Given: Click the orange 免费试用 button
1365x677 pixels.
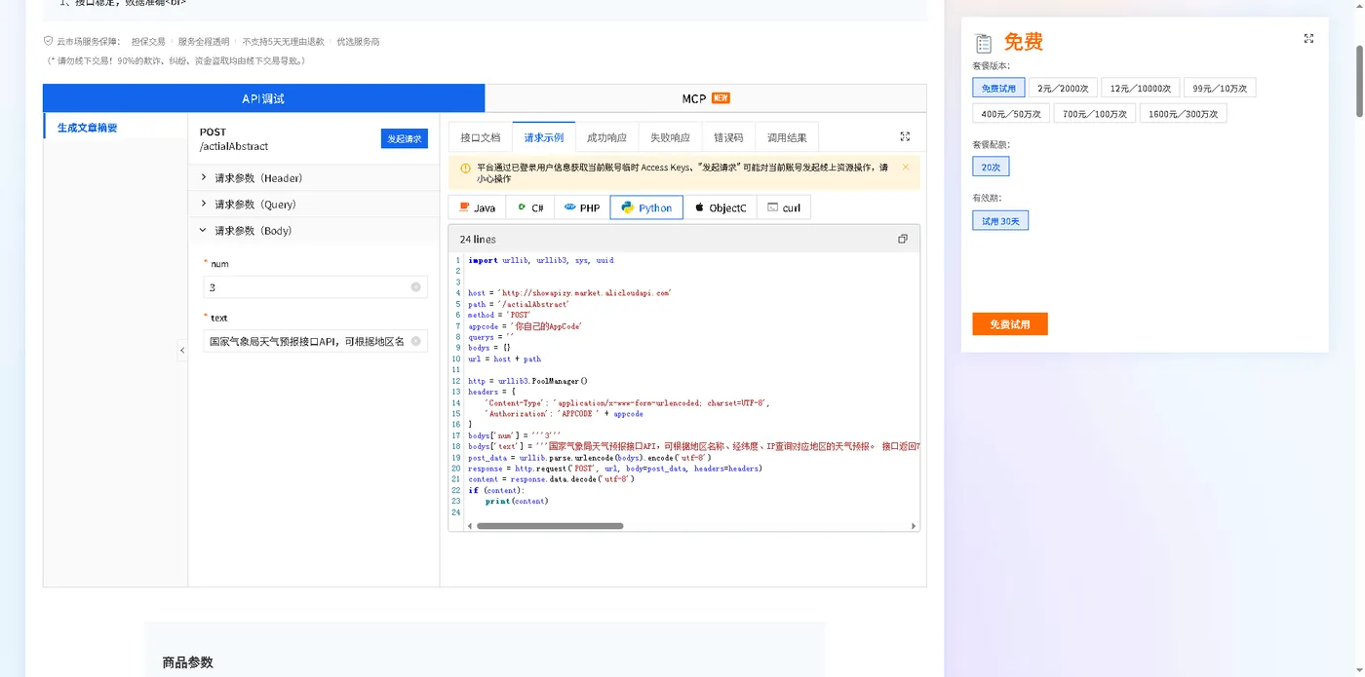Looking at the screenshot, I should point(1010,323).
